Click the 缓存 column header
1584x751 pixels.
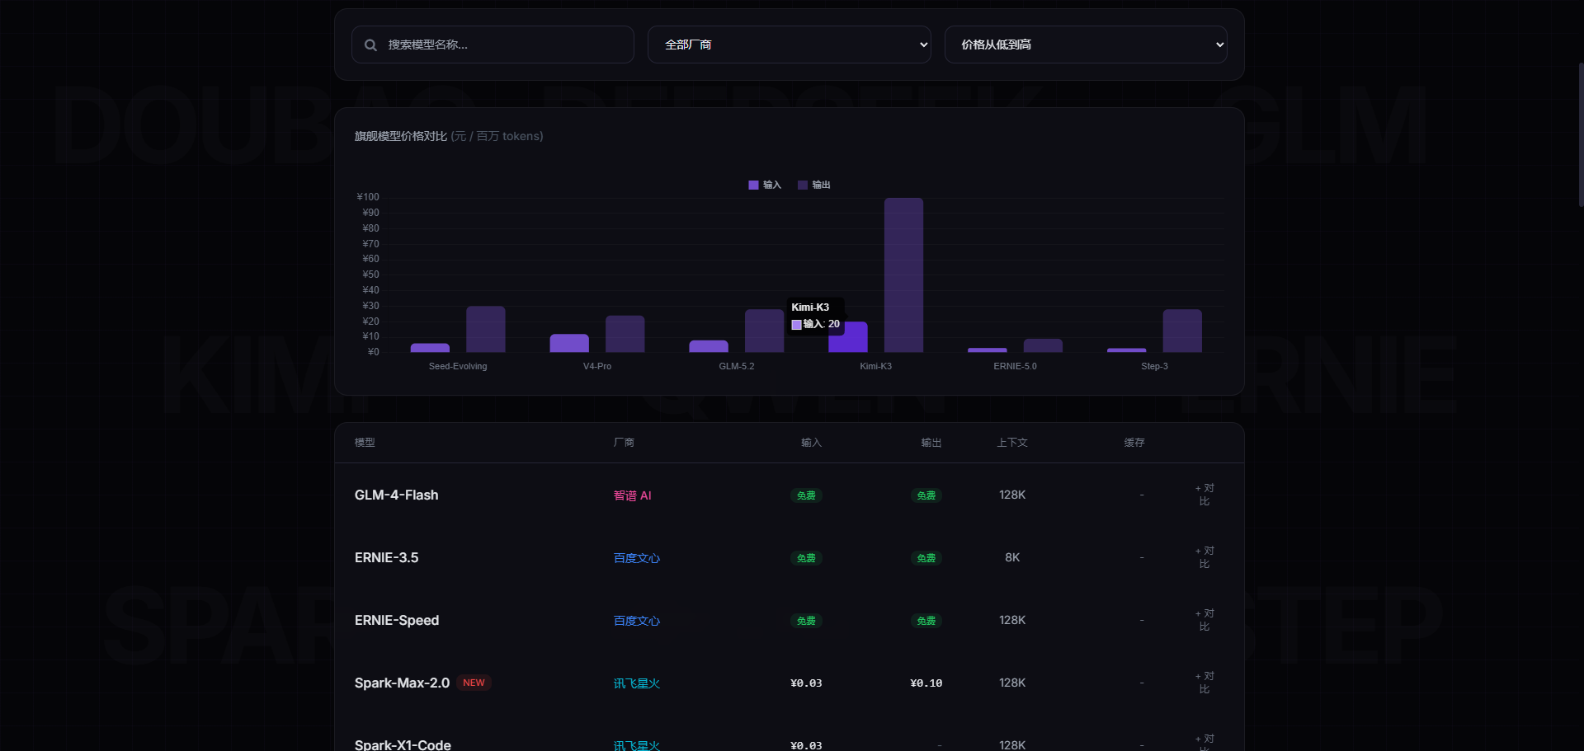coord(1134,443)
